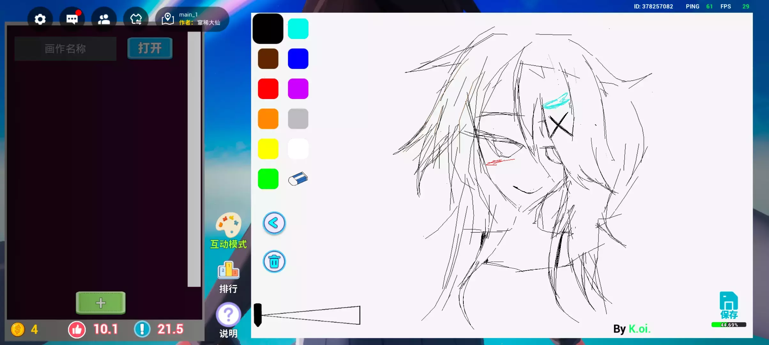
Task: Click the 画作名称 name field
Action: pos(65,49)
